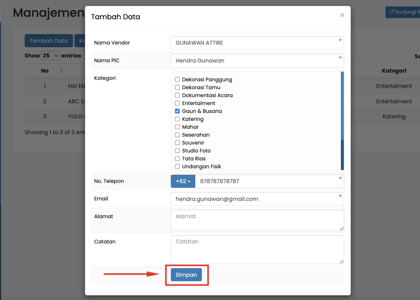This screenshot has width=420, height=300.
Task: Close the Tambah Data dialog
Action: click(x=342, y=15)
